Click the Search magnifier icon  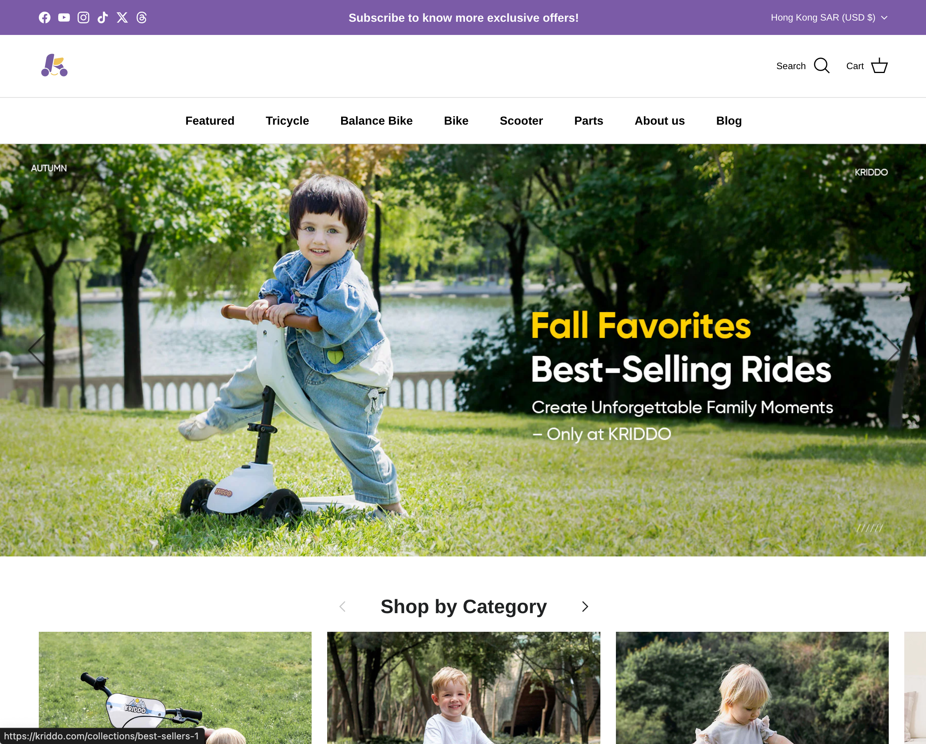[x=822, y=66]
